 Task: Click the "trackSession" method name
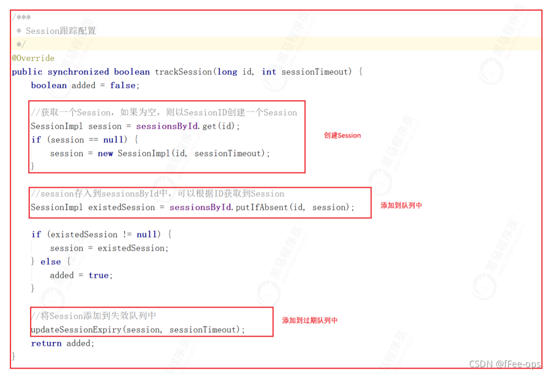183,72
